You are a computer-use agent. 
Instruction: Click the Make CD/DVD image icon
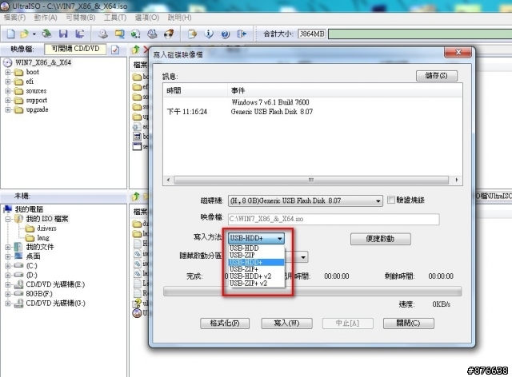coord(103,34)
